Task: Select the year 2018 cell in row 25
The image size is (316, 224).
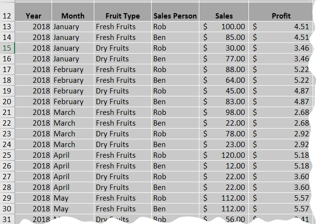Action: (x=33, y=155)
